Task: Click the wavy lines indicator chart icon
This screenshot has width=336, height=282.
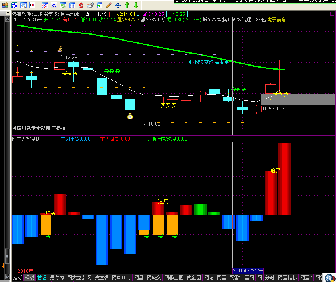Action: [x=45, y=5]
